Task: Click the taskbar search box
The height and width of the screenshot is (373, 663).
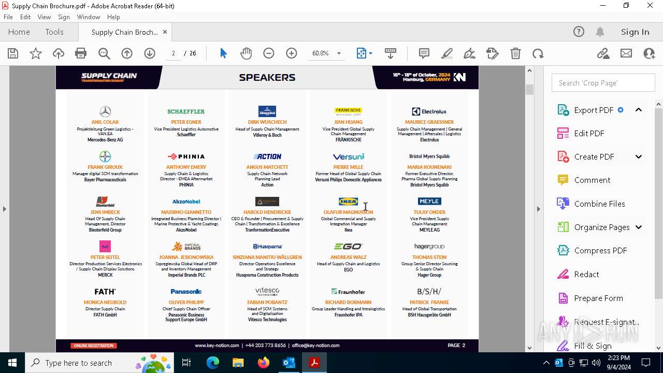Action: (100, 363)
